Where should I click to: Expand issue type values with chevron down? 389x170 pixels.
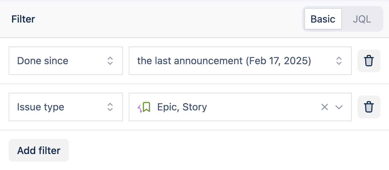(339, 107)
